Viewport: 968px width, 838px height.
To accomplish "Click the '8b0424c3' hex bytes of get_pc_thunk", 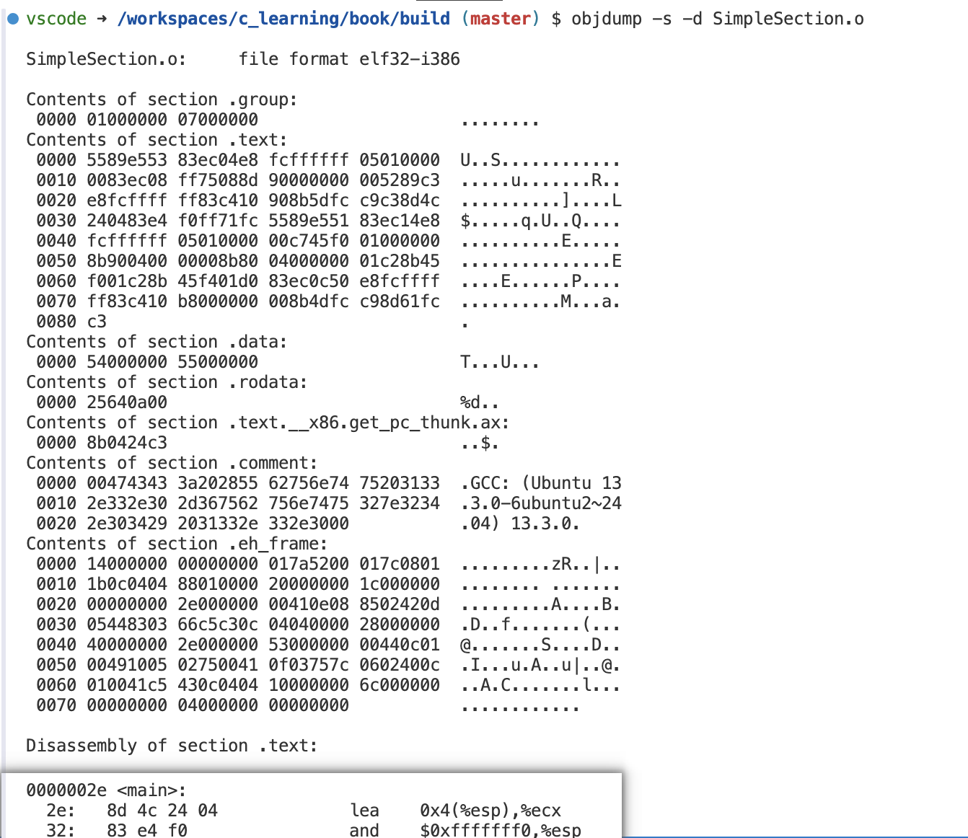I will coord(127,443).
